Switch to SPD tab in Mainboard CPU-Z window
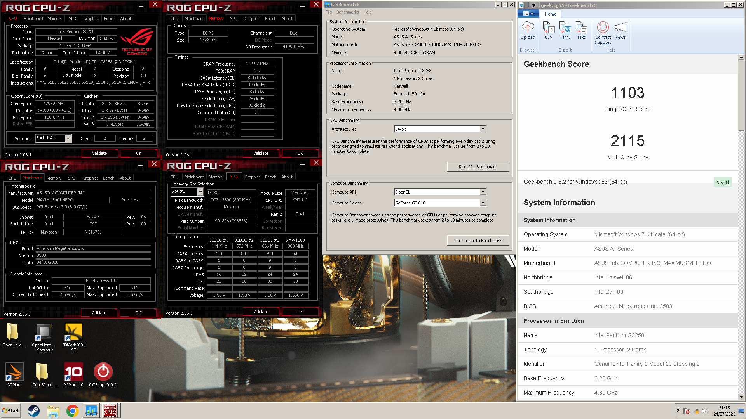 pyautogui.click(x=72, y=178)
